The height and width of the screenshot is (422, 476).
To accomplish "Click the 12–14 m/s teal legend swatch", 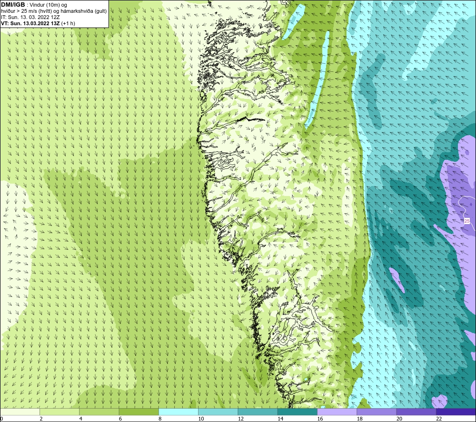I will [x=258, y=412].
